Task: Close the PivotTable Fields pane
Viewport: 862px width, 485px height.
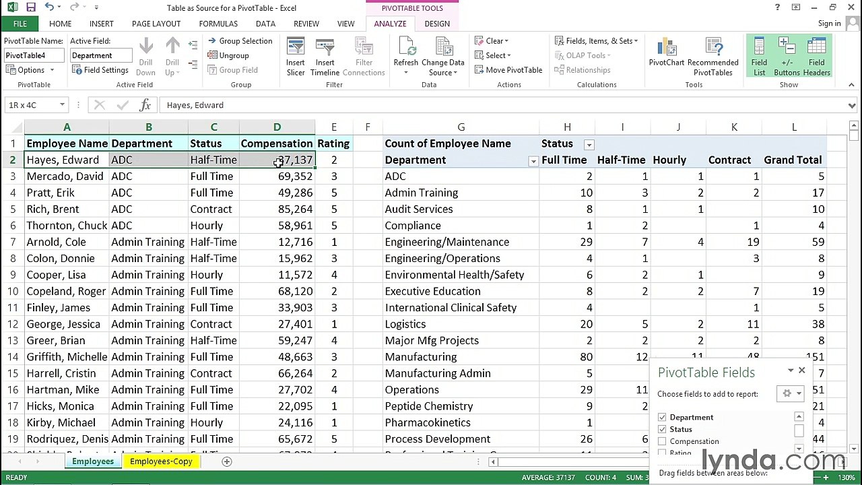Action: click(x=801, y=370)
